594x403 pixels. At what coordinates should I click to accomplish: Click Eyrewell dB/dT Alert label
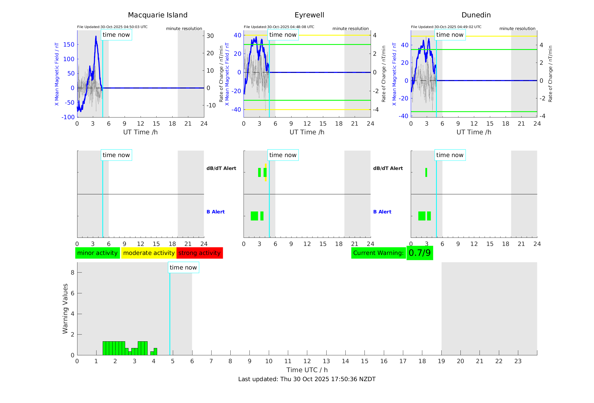tap(221, 168)
